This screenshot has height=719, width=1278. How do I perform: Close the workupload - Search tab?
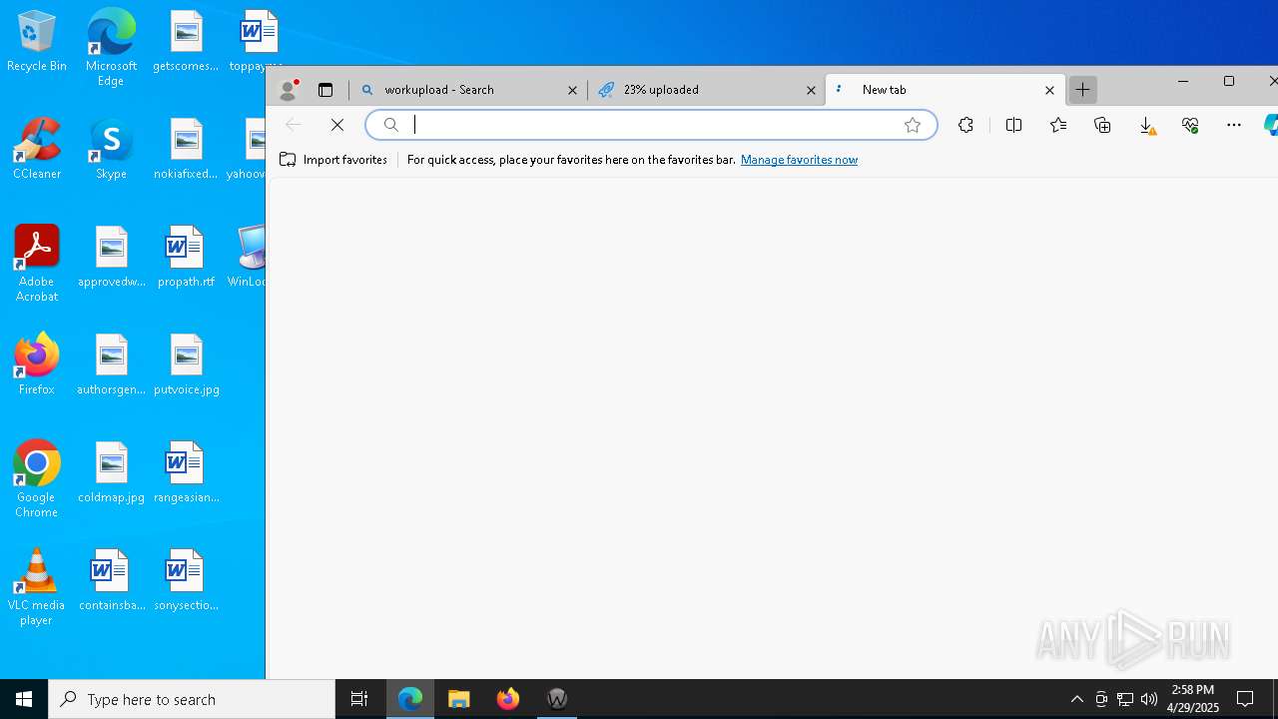(572, 90)
